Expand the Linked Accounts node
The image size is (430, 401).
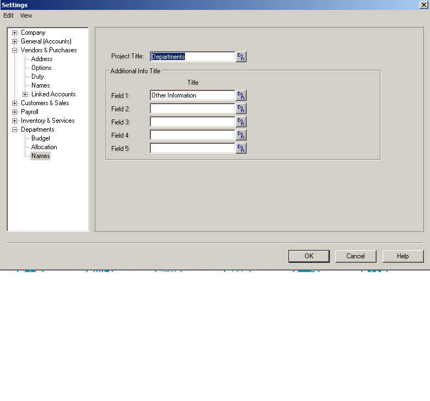(25, 94)
